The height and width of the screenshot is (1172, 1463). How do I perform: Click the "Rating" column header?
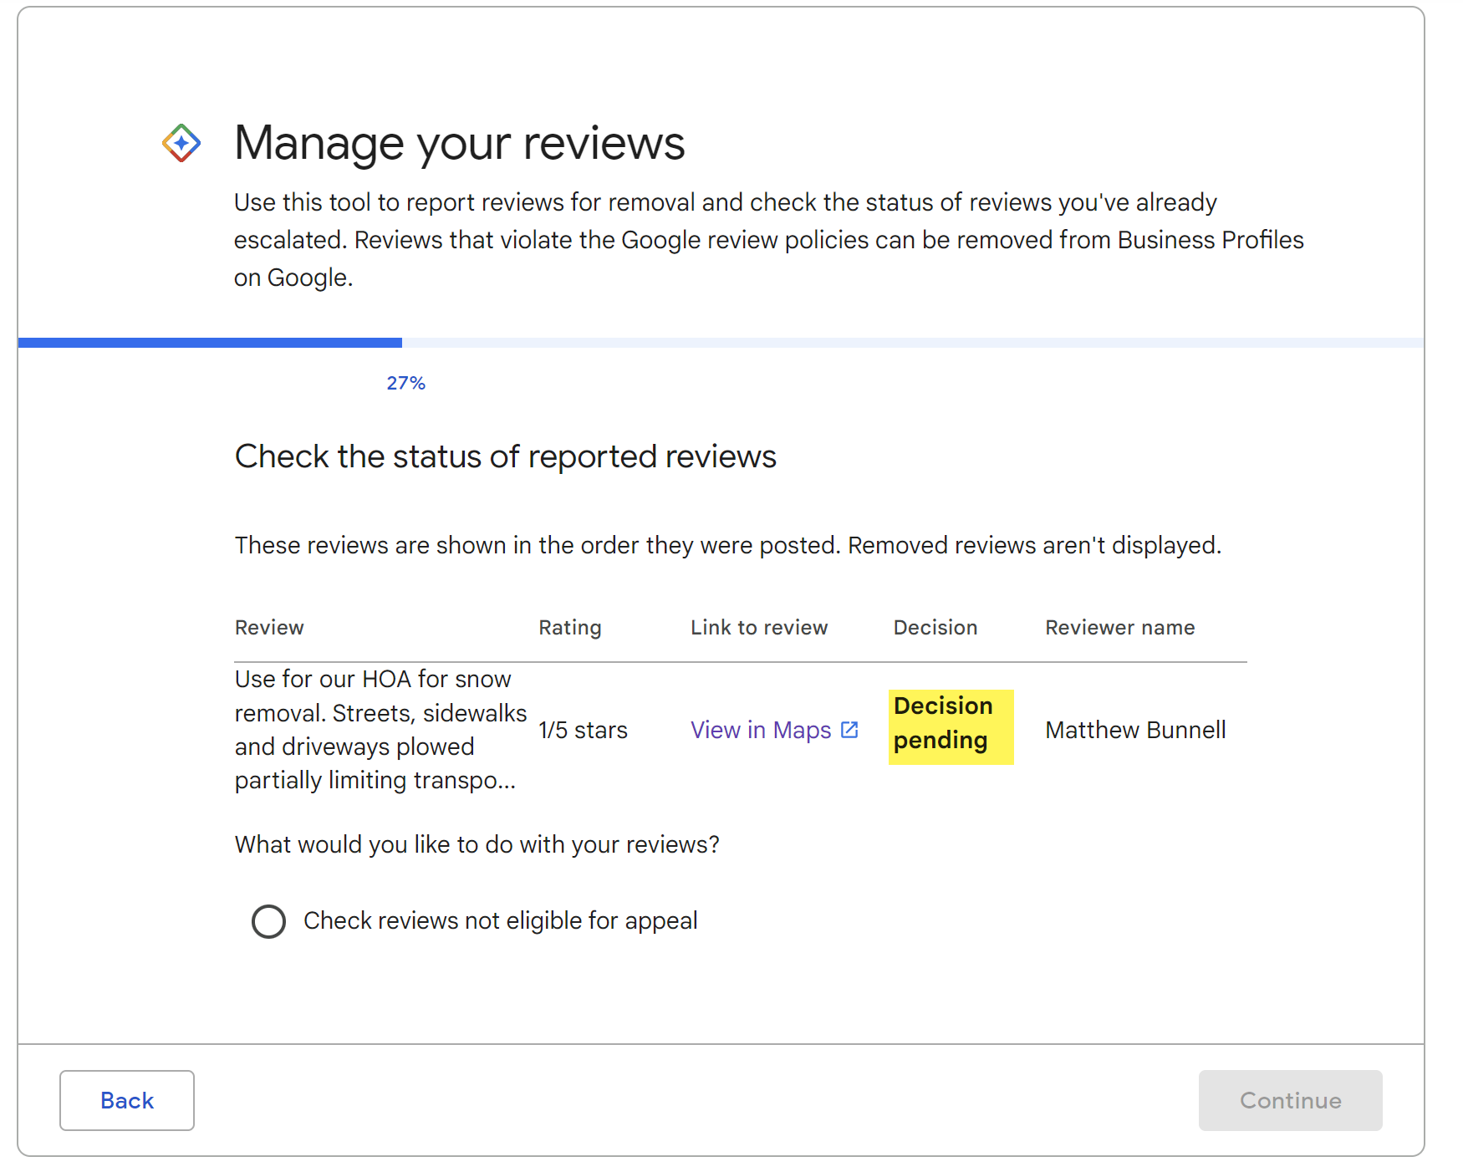569,627
